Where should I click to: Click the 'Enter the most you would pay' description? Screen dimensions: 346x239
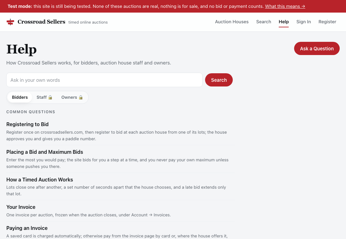[x=117, y=163]
